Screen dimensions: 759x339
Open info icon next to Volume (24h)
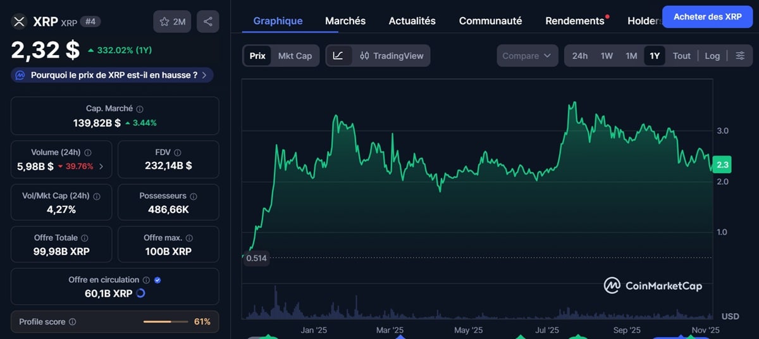point(88,152)
